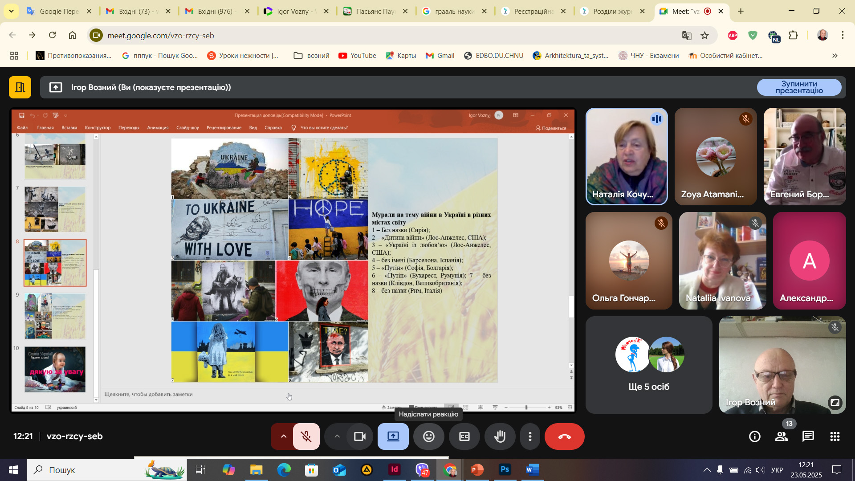This screenshot has height=481, width=855.
Task: Select Наталія Кочу participant tile
Action: pos(627,156)
